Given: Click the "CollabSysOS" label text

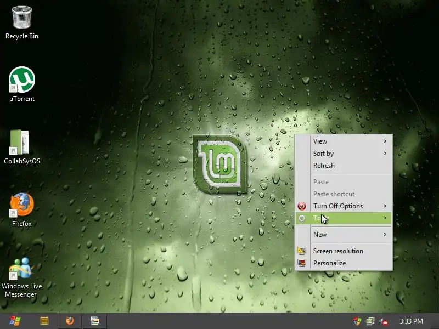Looking at the screenshot, I should coord(22,161).
